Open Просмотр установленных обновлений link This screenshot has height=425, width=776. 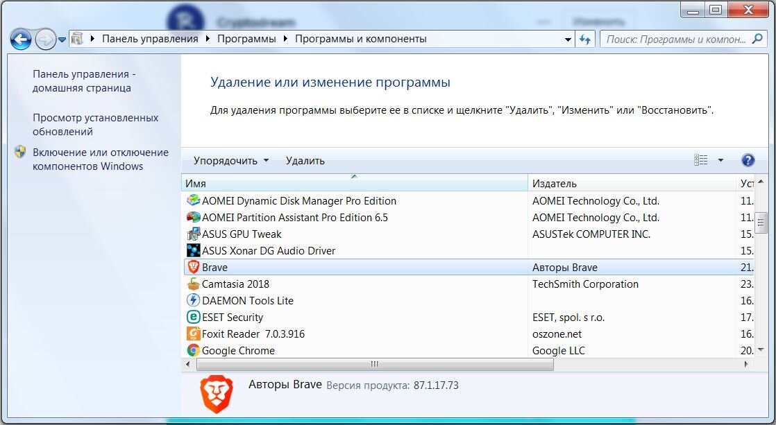96,125
